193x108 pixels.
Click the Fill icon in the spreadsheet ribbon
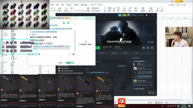click(x=118, y=9)
